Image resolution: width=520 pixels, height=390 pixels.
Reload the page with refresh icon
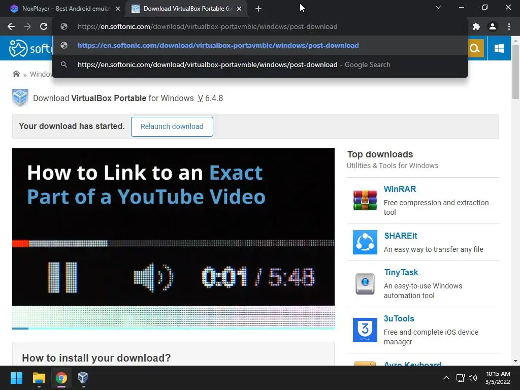(44, 26)
